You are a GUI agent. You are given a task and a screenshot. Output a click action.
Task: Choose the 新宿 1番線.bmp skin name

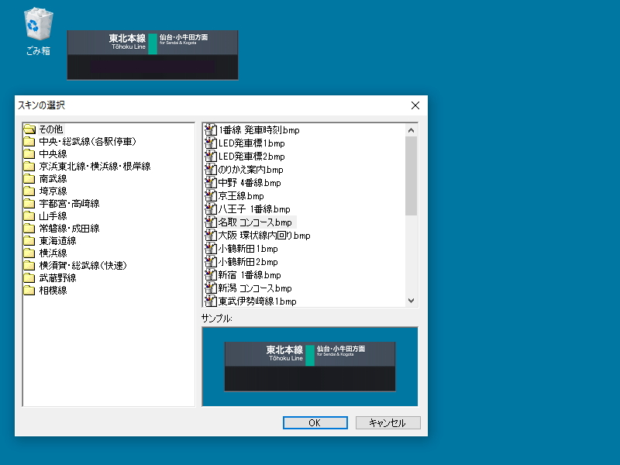tap(250, 275)
